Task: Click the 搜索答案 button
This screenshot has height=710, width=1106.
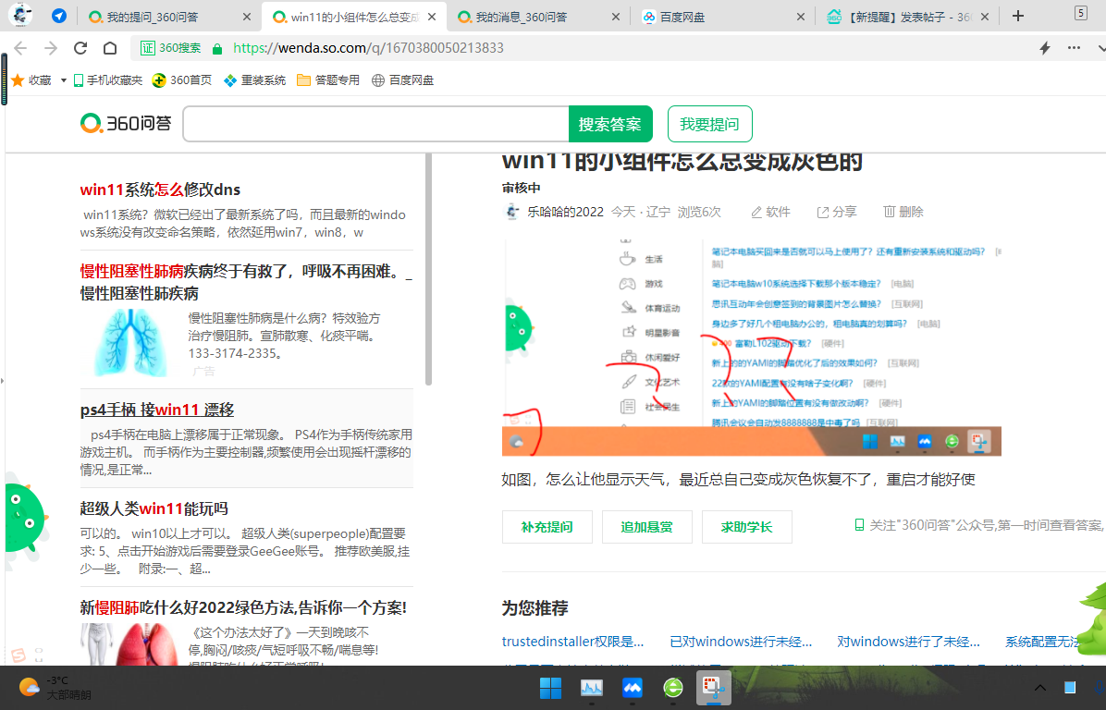Action: [x=610, y=124]
